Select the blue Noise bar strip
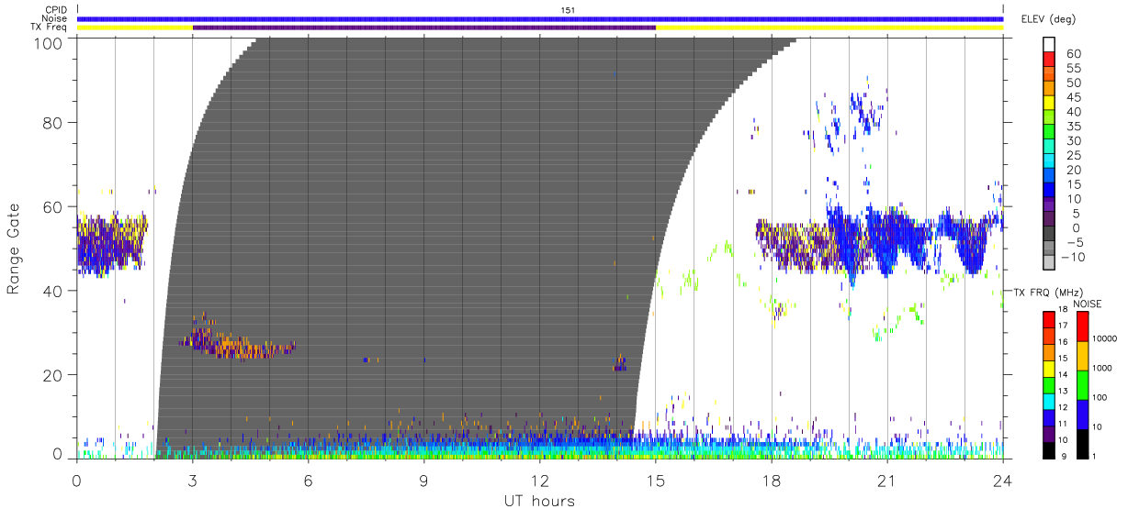Image resolution: width=1128 pixels, height=520 pixels. click(x=540, y=18)
